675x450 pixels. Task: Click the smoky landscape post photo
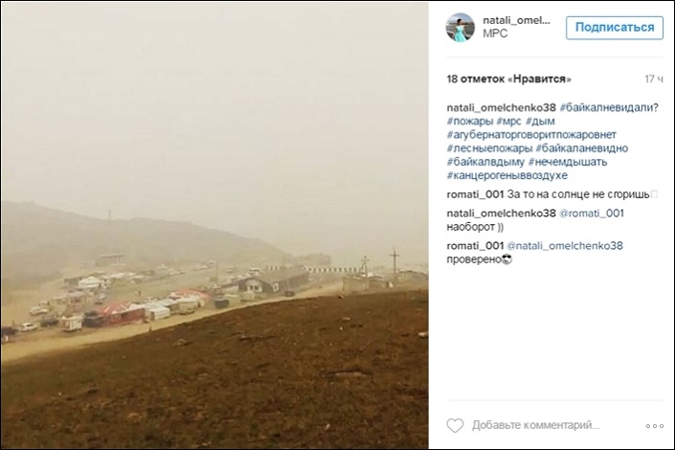[x=214, y=225]
